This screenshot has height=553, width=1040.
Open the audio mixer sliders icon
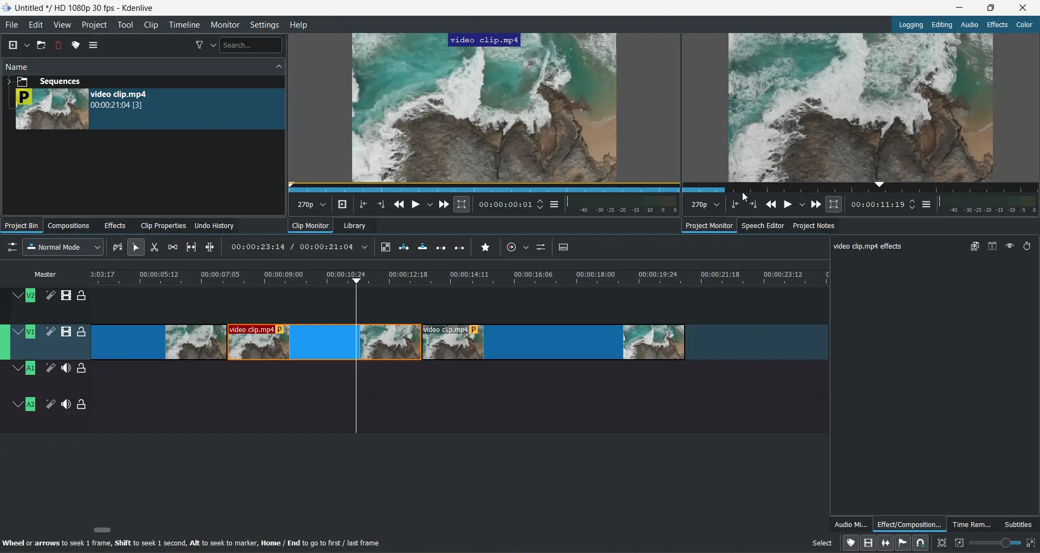pos(541,248)
